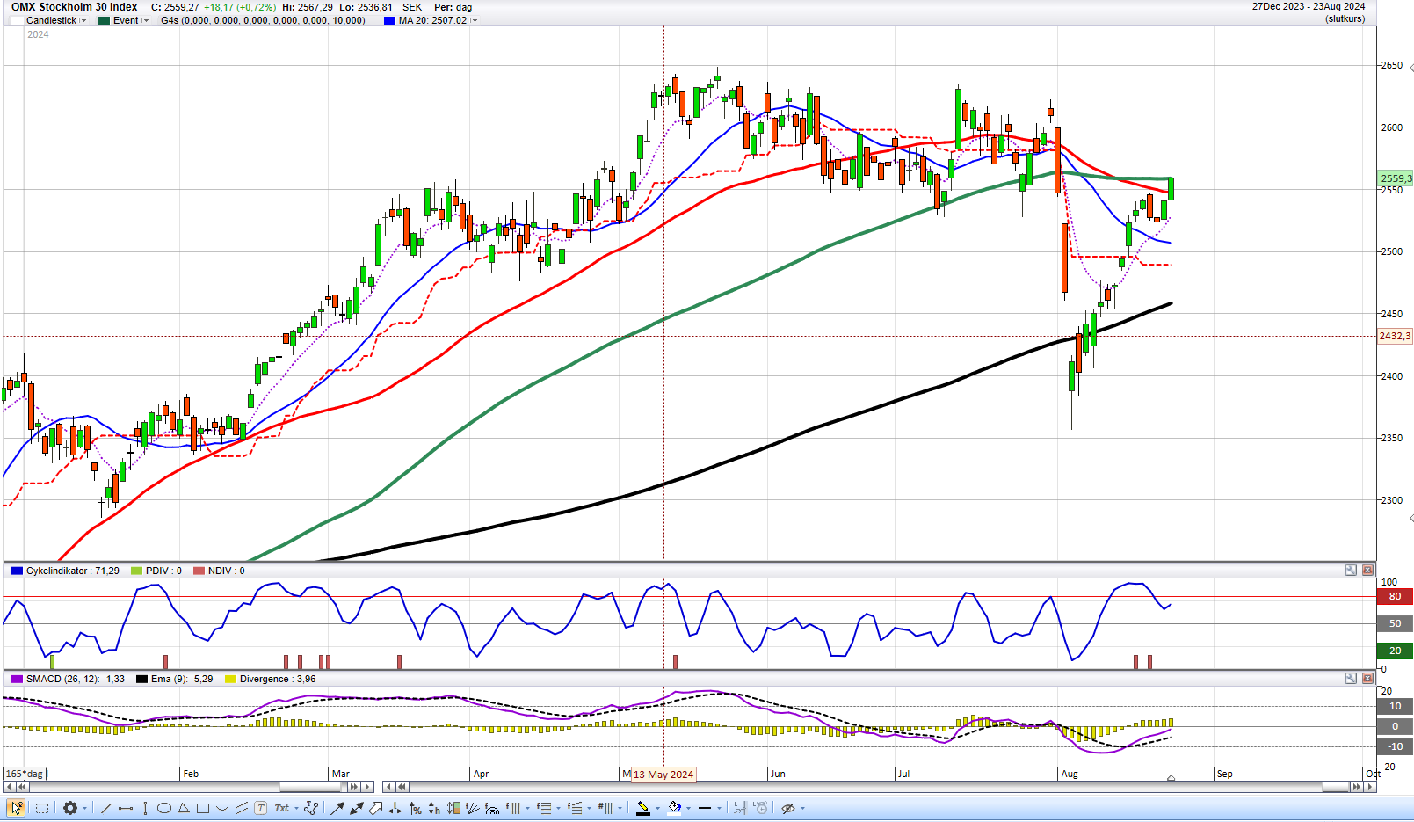Image resolution: width=1414 pixels, height=822 pixels.
Task: Select the text node connector tool
Action: pyautogui.click(x=311, y=808)
